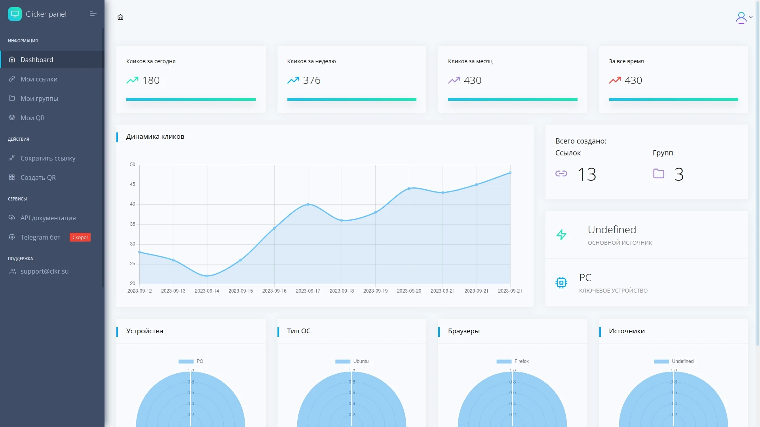This screenshot has height=427, width=760.
Task: Click the Clicker panel logo icon
Action: coord(15,14)
